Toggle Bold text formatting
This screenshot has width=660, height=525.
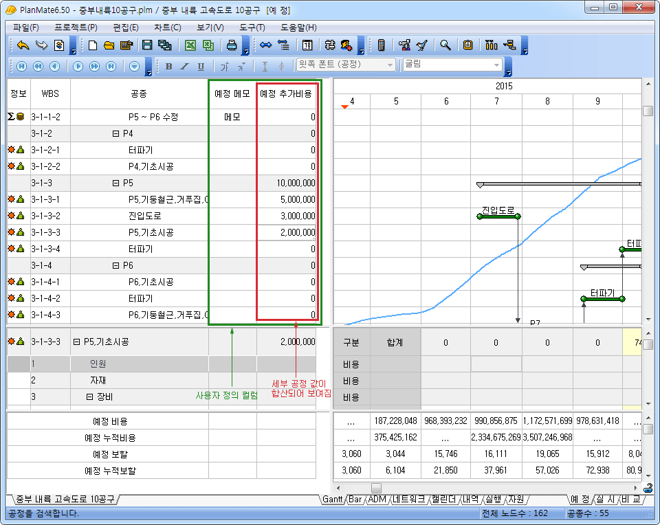168,66
